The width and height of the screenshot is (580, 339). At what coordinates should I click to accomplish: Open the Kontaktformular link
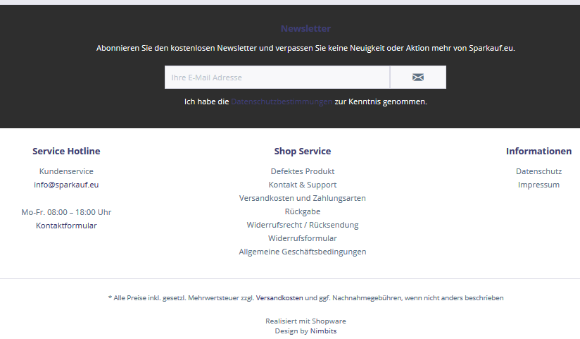tap(66, 226)
